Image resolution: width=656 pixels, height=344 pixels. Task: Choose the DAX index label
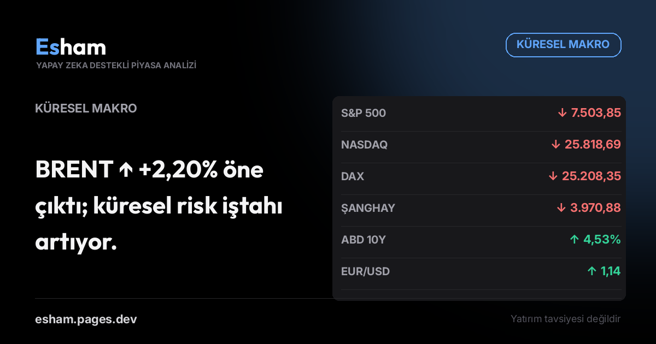(x=353, y=176)
